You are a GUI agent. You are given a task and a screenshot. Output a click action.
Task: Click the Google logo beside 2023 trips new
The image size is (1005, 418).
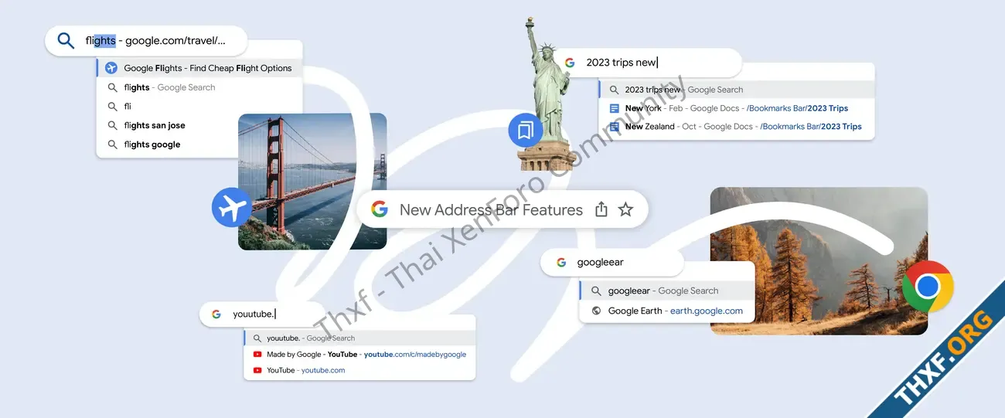coord(570,63)
